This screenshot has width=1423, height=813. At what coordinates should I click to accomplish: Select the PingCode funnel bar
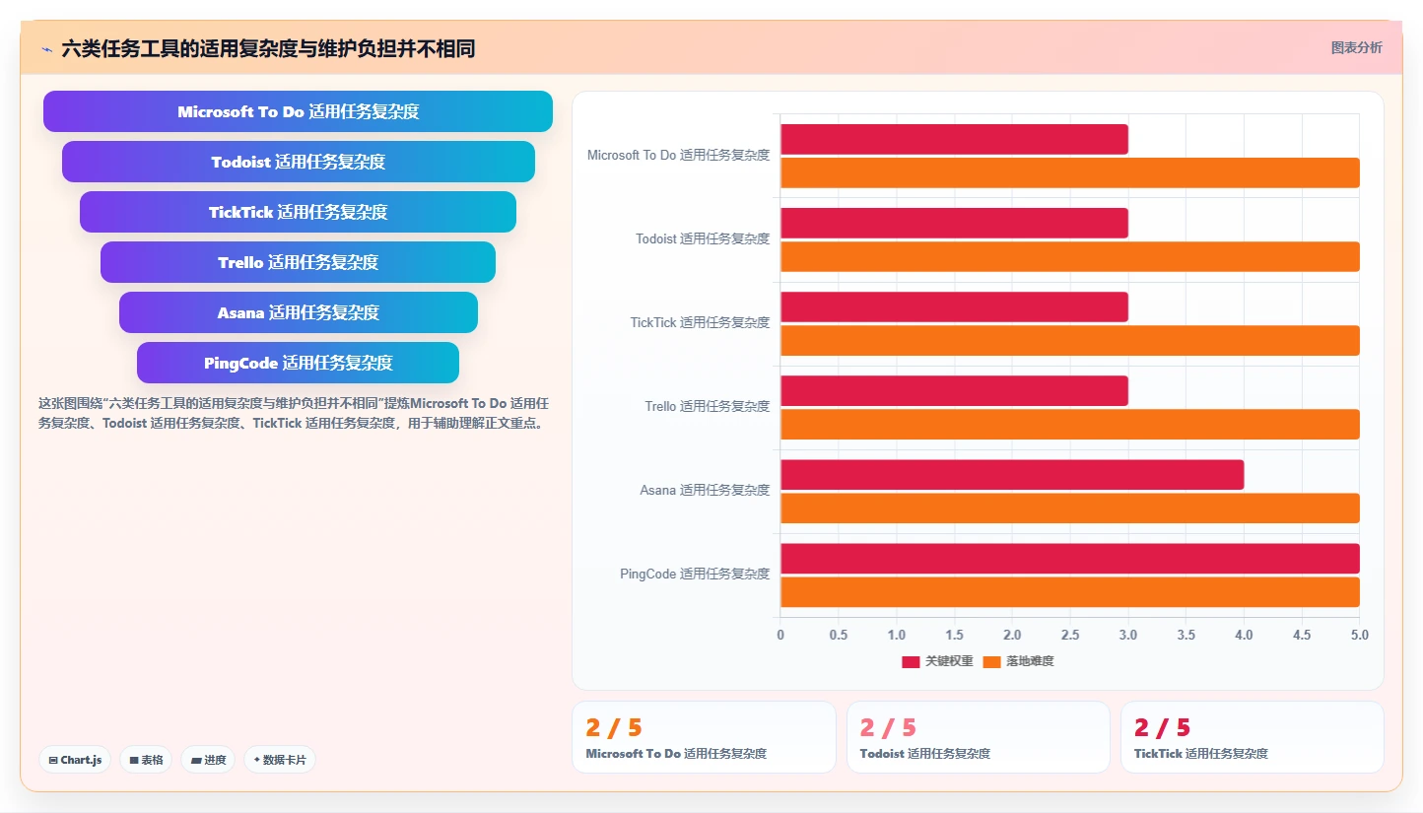click(298, 363)
